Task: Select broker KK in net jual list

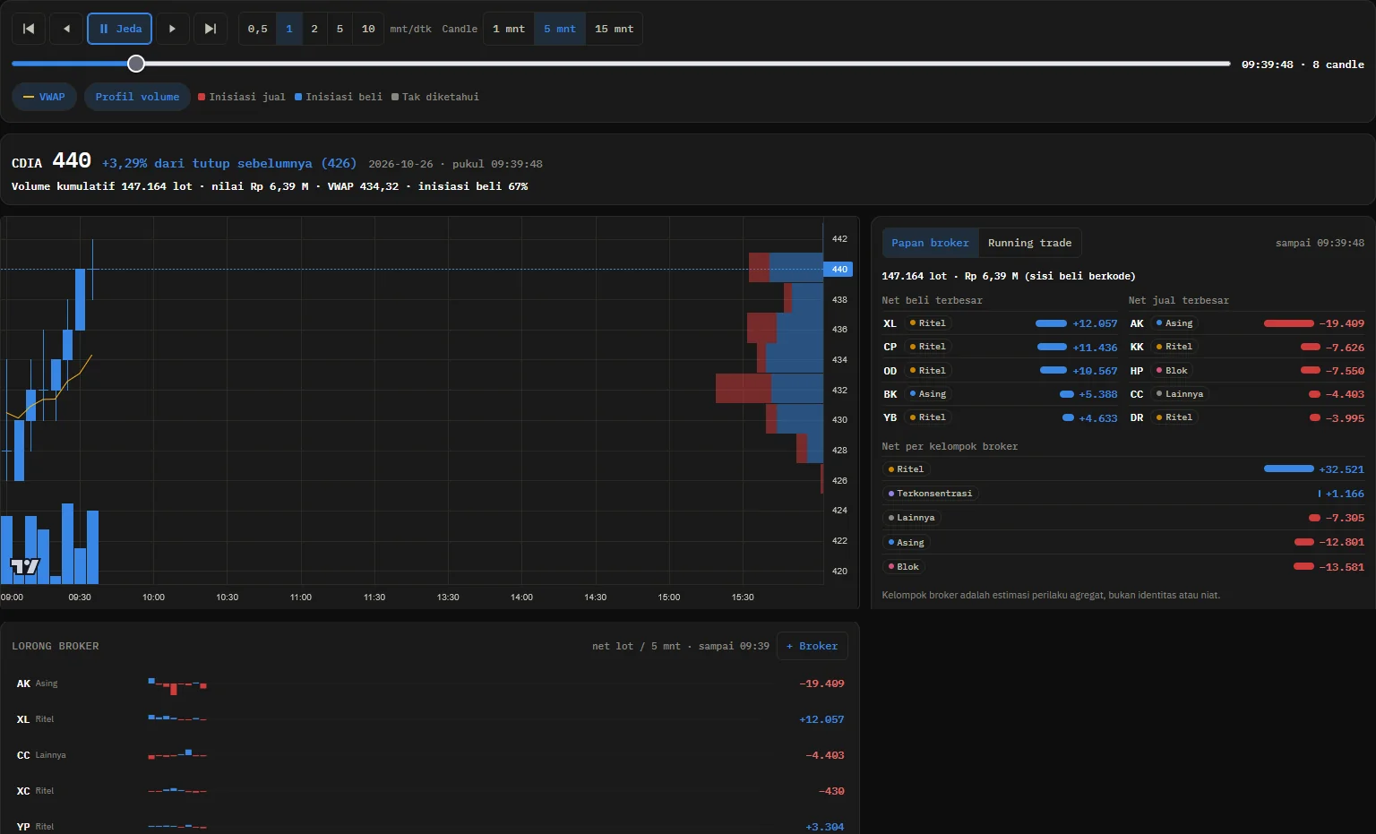Action: [x=1247, y=347]
